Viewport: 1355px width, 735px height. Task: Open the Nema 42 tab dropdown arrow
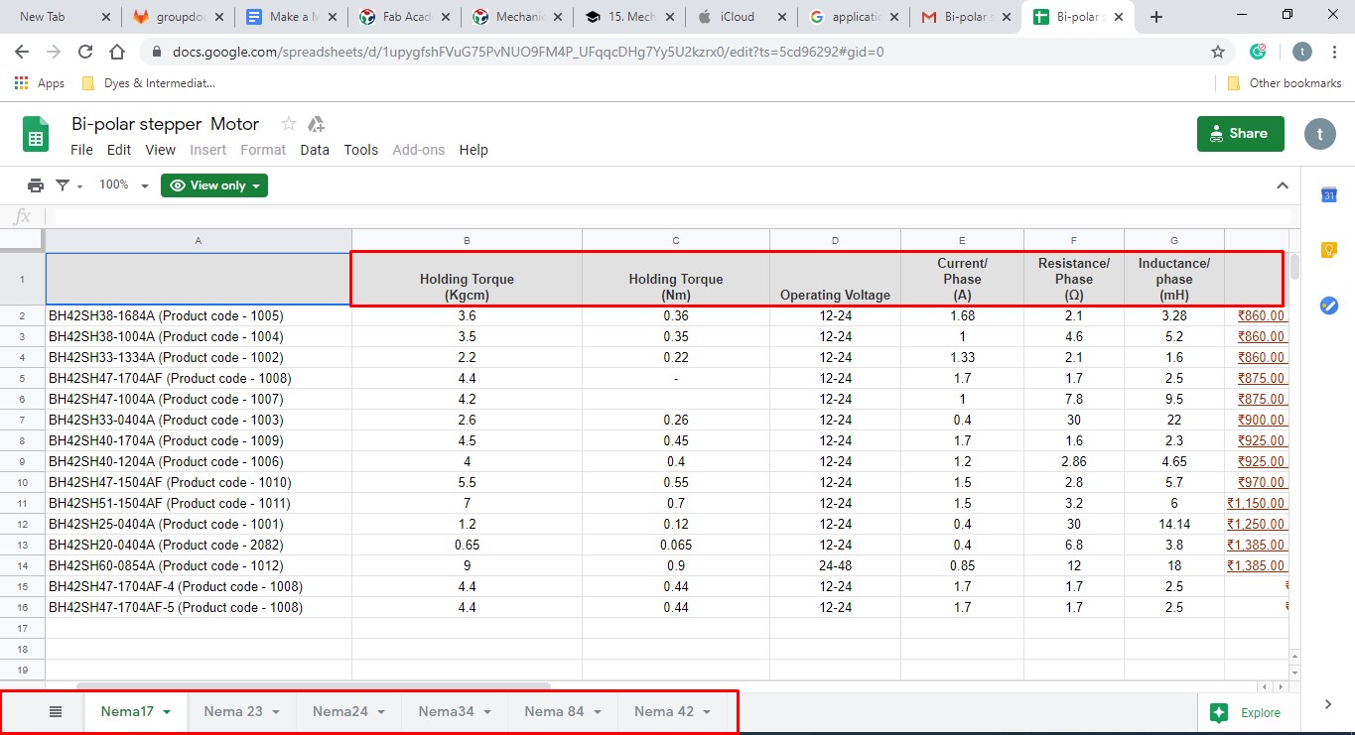click(x=707, y=712)
